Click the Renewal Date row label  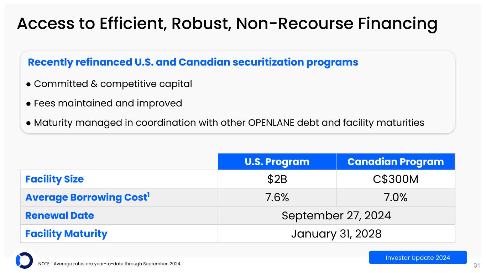(x=60, y=215)
